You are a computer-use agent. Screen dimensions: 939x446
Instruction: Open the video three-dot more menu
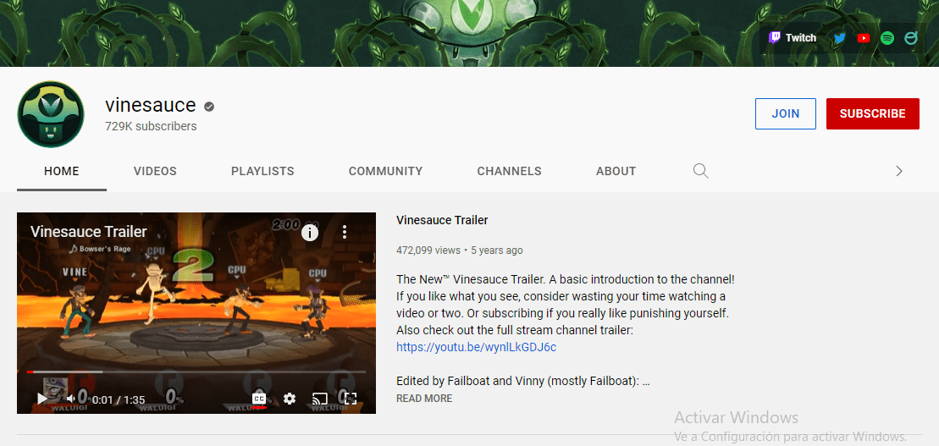(x=345, y=232)
